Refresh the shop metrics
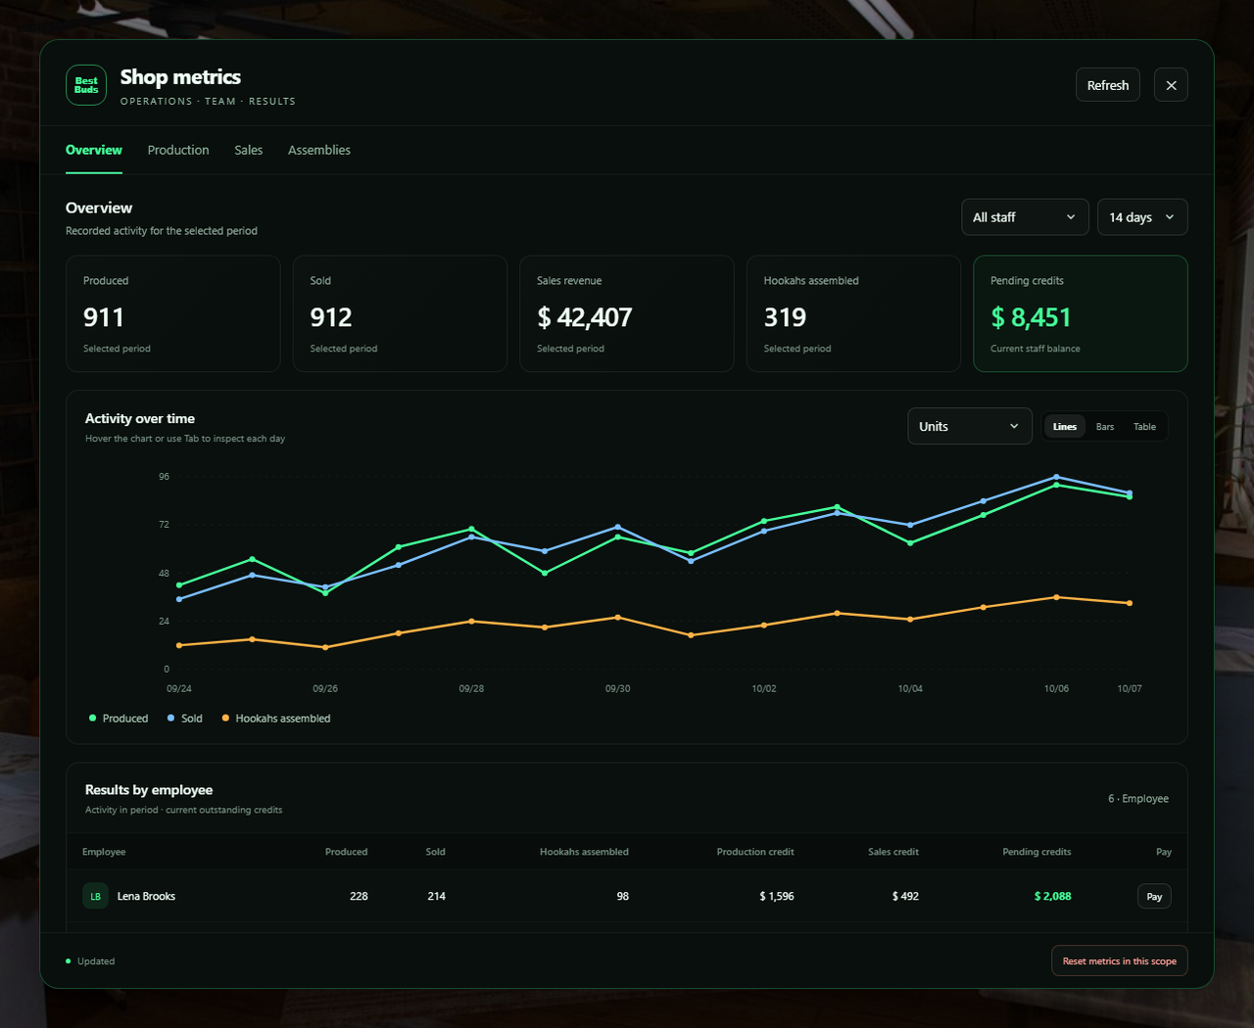The height and width of the screenshot is (1028, 1254). [1108, 85]
